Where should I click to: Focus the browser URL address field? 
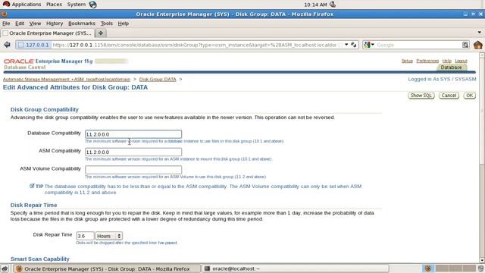195,45
